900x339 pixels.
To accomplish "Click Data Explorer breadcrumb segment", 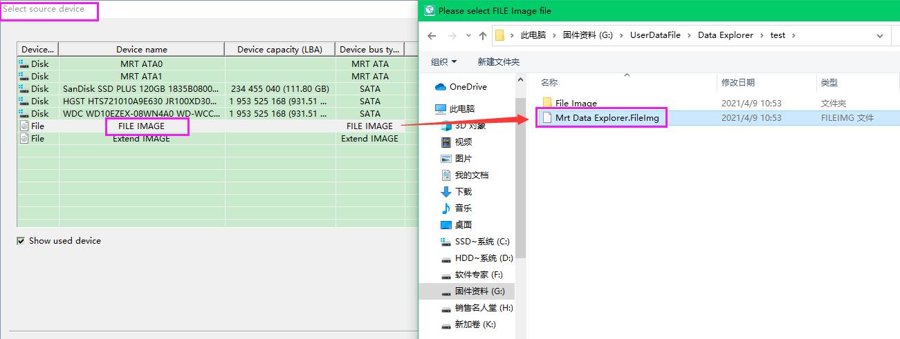I will (725, 35).
